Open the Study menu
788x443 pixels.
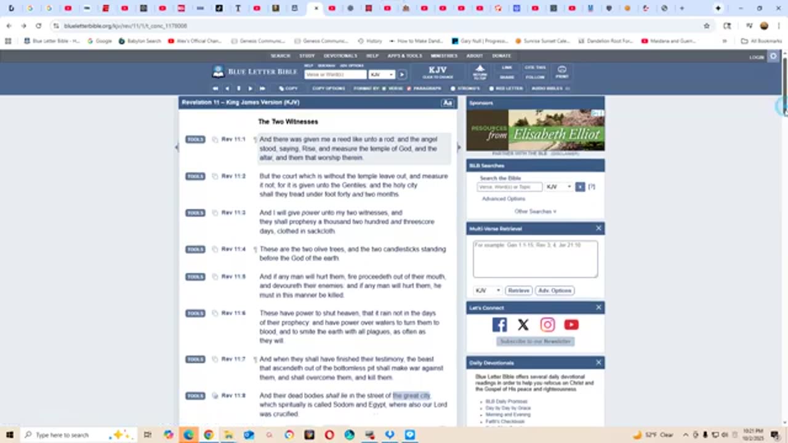pos(307,56)
